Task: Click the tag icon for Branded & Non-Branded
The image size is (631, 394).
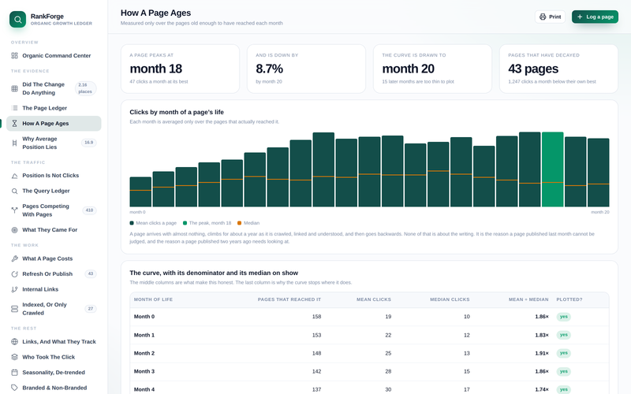Action: 14,388
